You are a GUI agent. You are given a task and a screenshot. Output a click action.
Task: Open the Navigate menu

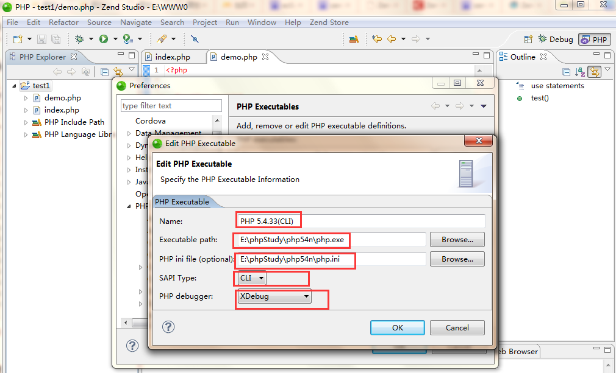136,23
